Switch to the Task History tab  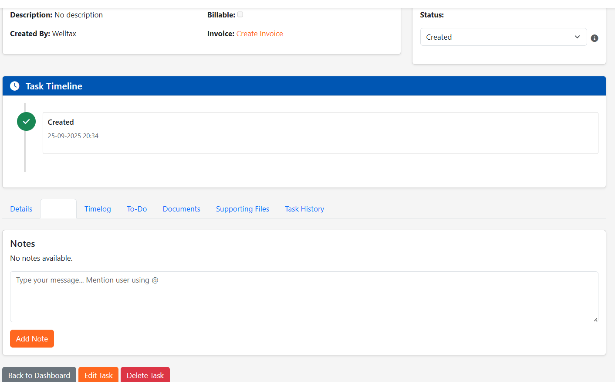point(304,208)
